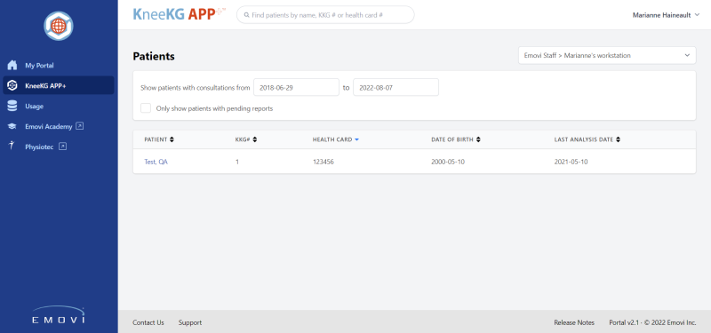
Task: Click the DATE OF BIRTH column header
Action: 452,139
